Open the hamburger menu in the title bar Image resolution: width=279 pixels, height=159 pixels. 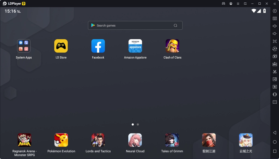coord(238,4)
